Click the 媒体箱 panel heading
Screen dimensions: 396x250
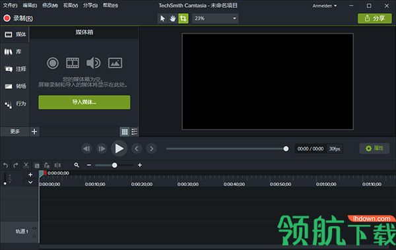[x=84, y=32]
